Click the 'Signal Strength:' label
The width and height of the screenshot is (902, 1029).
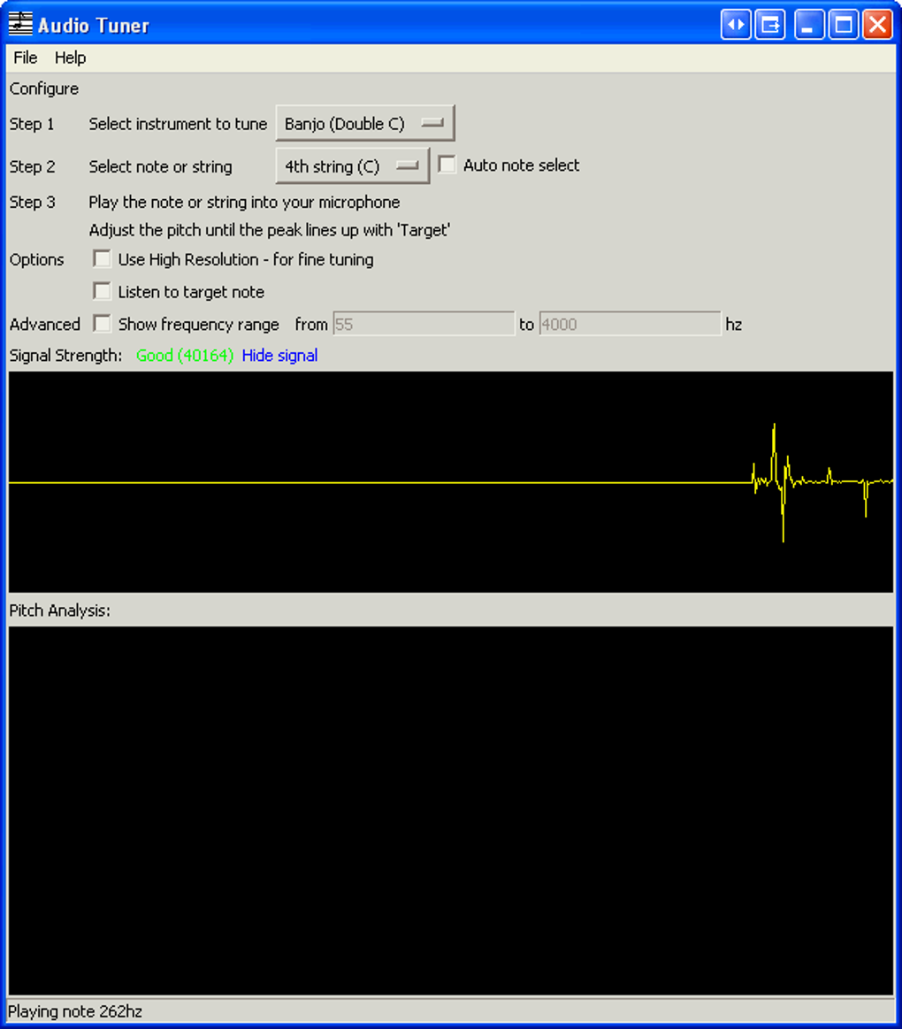coord(65,355)
